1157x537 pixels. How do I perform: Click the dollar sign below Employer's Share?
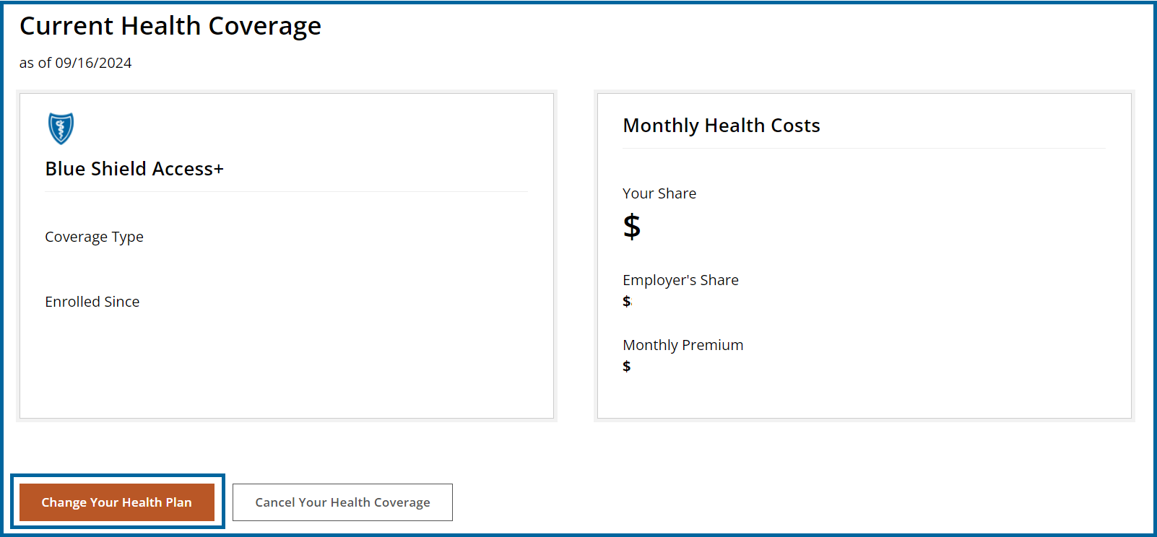[x=627, y=301]
